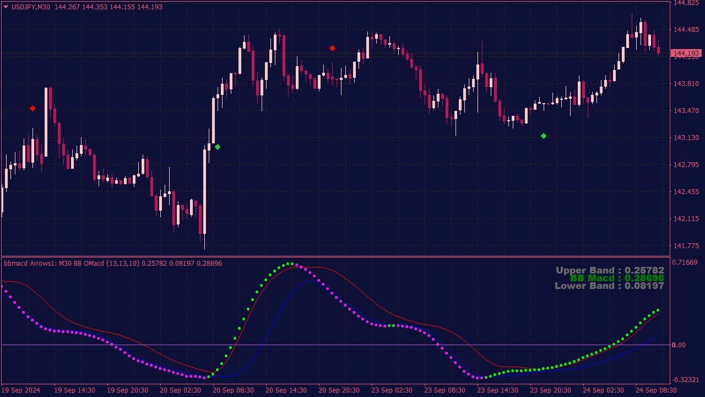705x397 pixels.
Task: Click the Lower Band : 0.08197 readout
Action: click(x=609, y=286)
